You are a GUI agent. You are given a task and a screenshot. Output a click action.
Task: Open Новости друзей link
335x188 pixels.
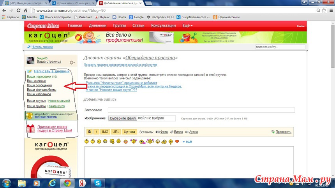click(59, 101)
